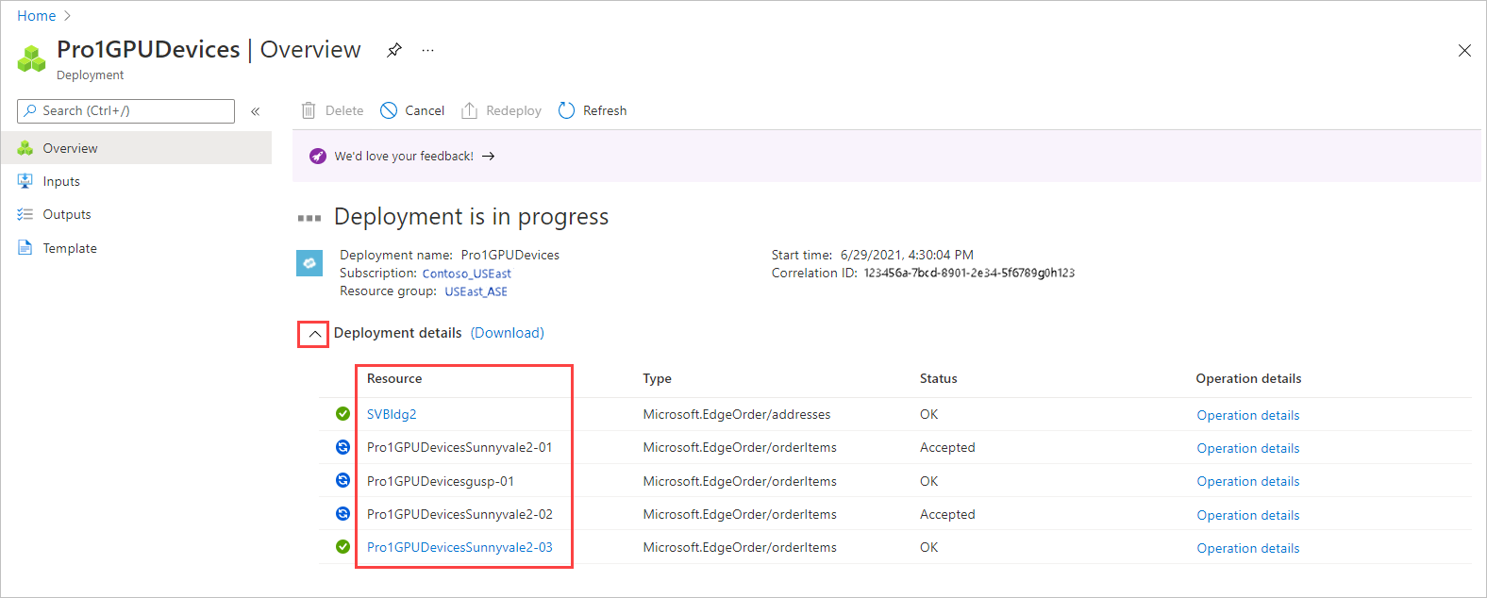1487x598 pixels.
Task: Collapse the Deployment details section
Action: 314,334
